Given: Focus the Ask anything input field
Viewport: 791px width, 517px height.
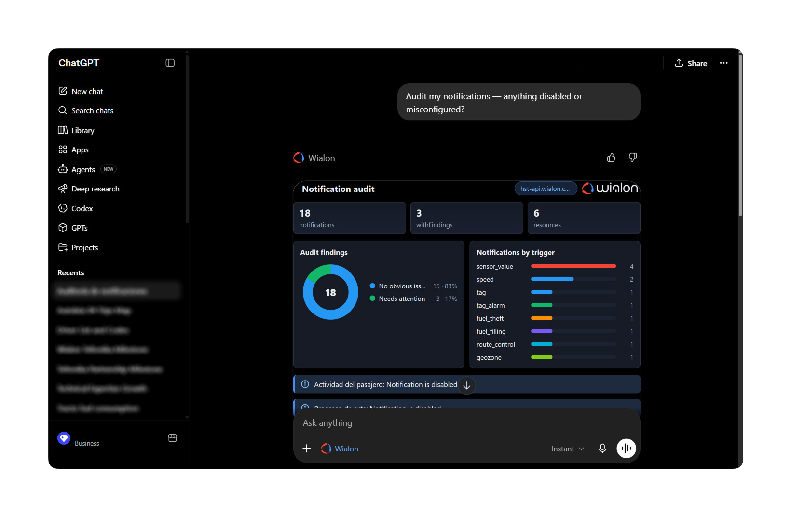Looking at the screenshot, I should [466, 423].
